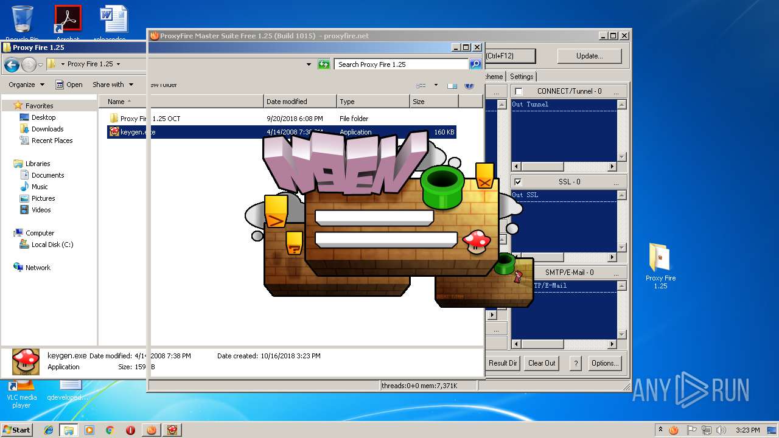The image size is (779, 438).
Task: Select Downloads in Favorites
Action: point(47,129)
